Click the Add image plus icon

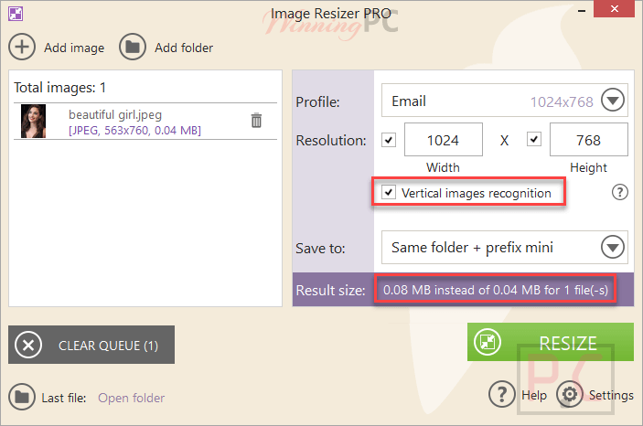(x=22, y=47)
